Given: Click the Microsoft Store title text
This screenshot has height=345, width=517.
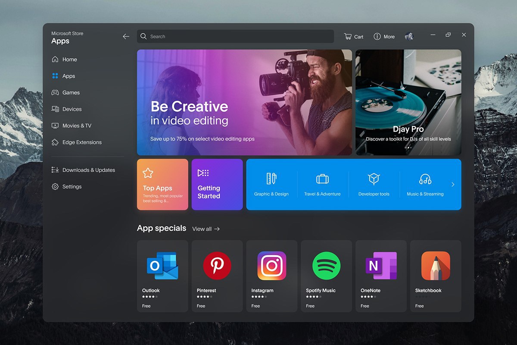Looking at the screenshot, I should click(67, 34).
